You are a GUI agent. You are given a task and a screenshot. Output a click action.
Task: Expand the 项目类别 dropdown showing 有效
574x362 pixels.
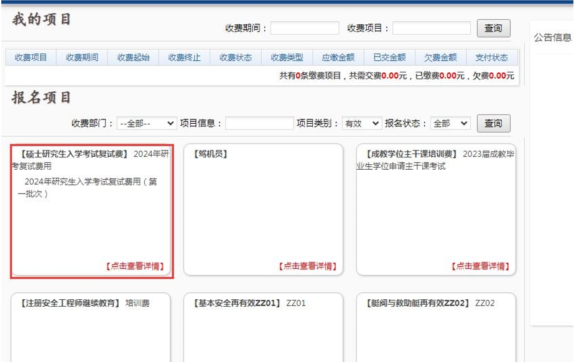click(x=362, y=123)
